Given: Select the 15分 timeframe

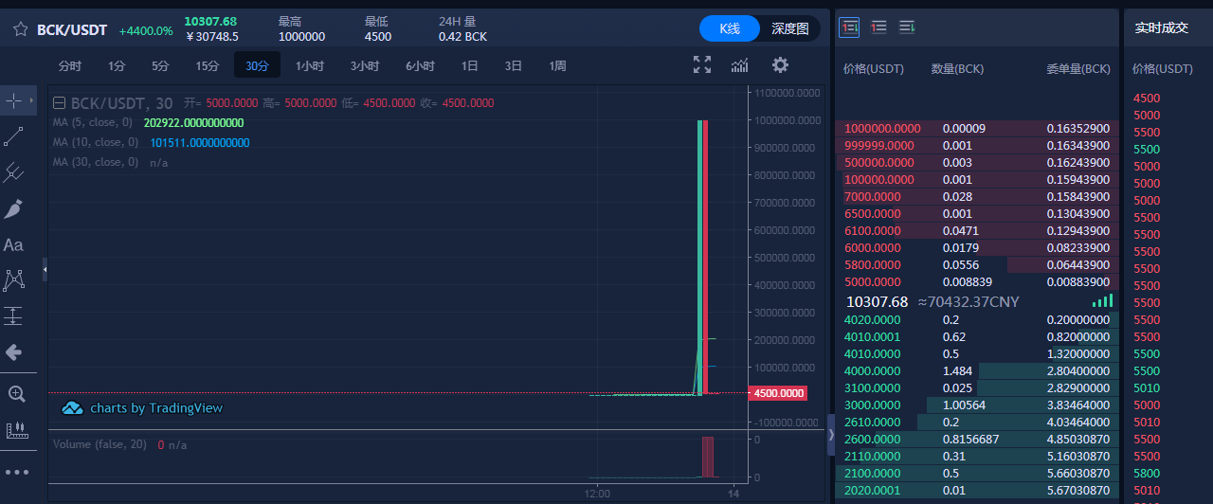Looking at the screenshot, I should click(x=208, y=66).
